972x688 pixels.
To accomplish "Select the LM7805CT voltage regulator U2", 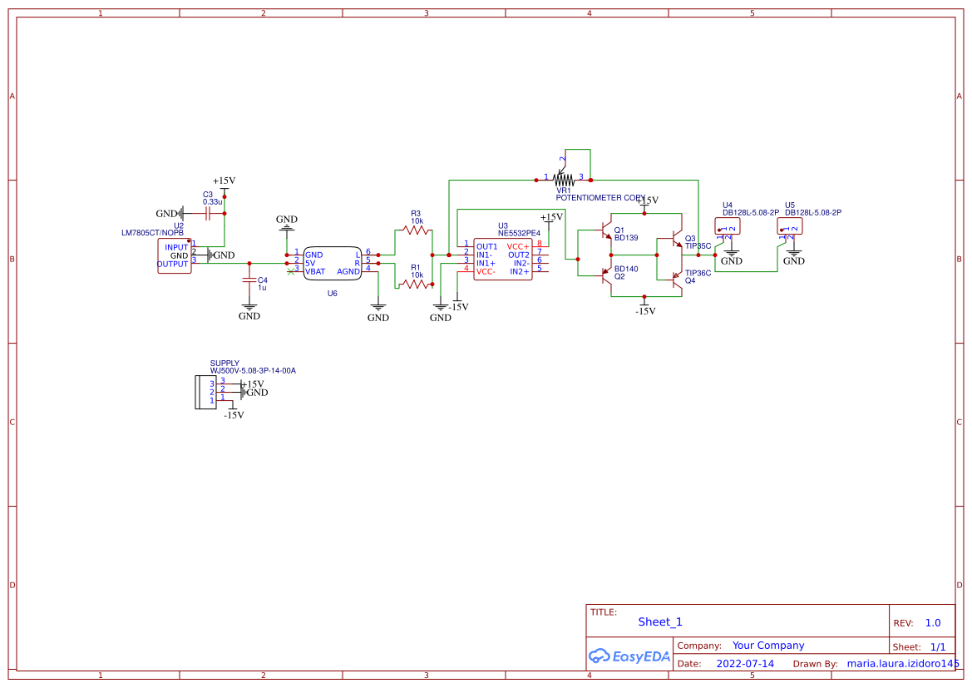I will click(174, 254).
